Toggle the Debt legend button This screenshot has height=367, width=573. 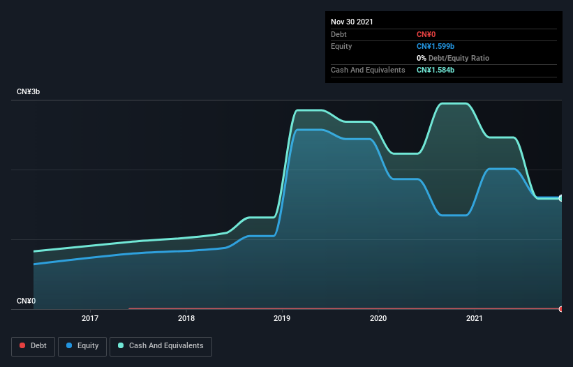click(x=33, y=346)
